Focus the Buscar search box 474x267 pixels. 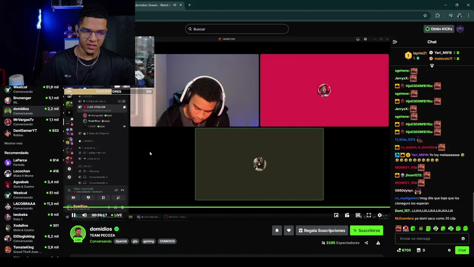[237, 29]
